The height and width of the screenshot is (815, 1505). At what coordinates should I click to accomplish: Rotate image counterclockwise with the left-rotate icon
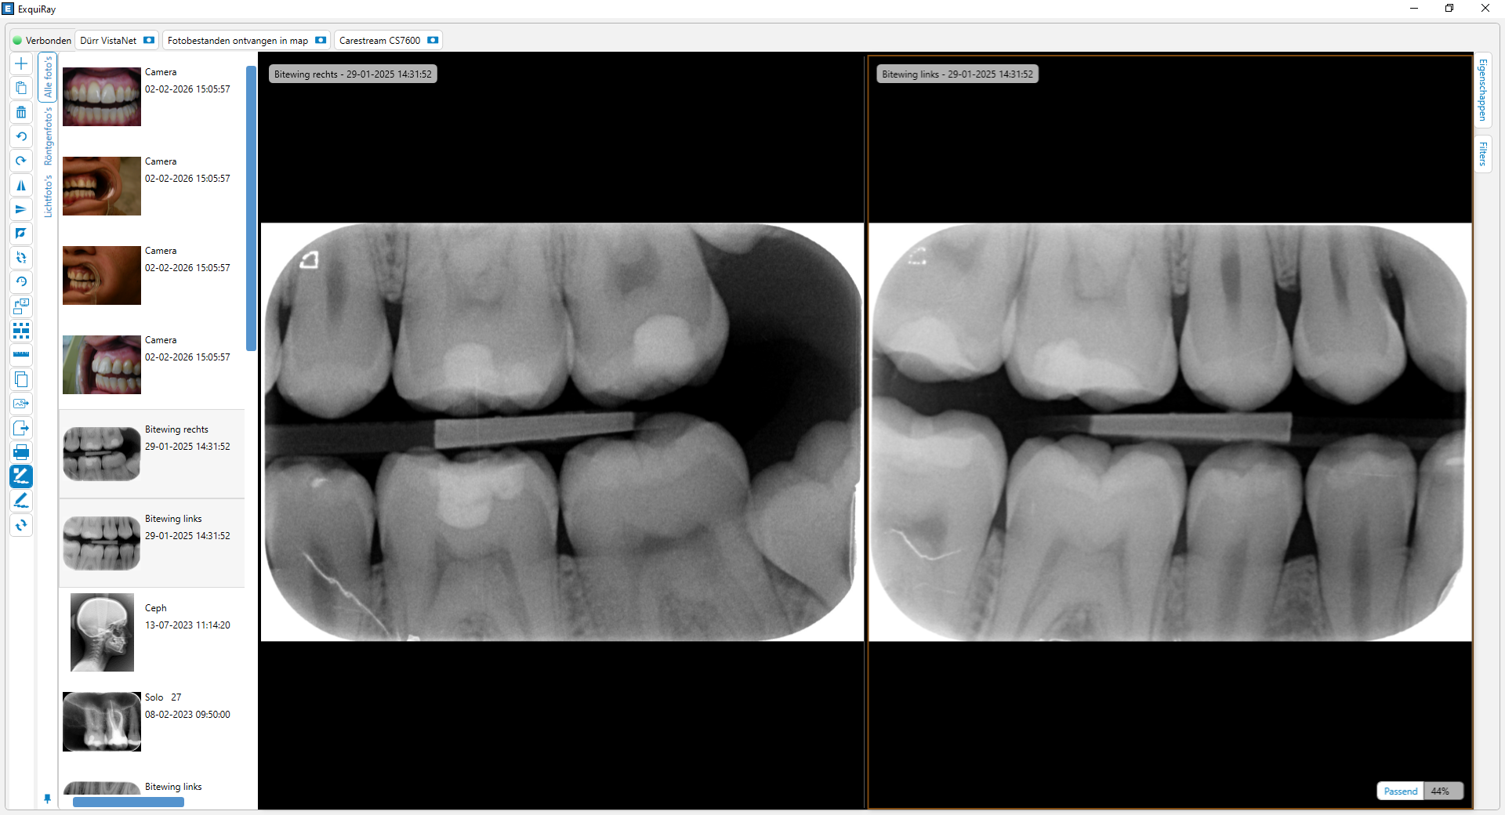(x=21, y=136)
